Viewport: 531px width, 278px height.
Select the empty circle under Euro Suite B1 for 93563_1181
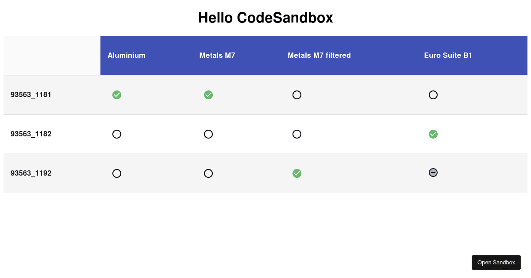(x=433, y=95)
